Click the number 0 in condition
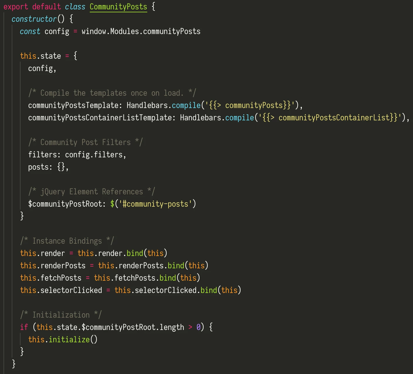 (x=199, y=327)
